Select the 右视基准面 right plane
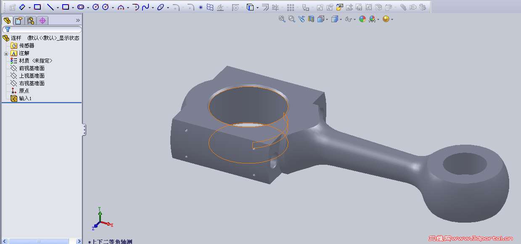This screenshot has width=521, height=244. point(27,83)
